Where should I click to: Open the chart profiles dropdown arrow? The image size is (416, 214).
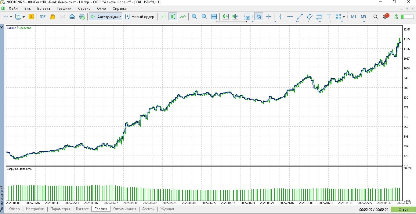pos(24,17)
